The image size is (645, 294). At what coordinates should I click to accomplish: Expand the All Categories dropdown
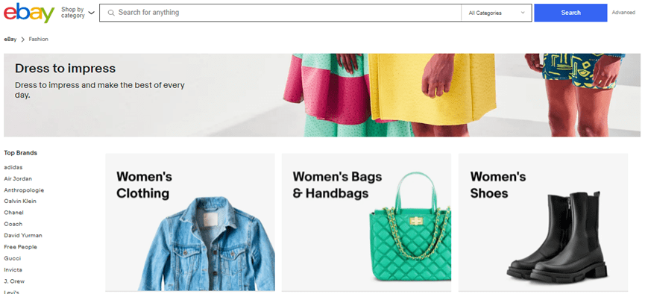[x=497, y=13]
